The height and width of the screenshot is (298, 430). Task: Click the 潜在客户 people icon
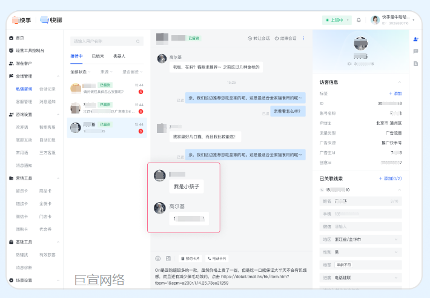tap(12, 64)
